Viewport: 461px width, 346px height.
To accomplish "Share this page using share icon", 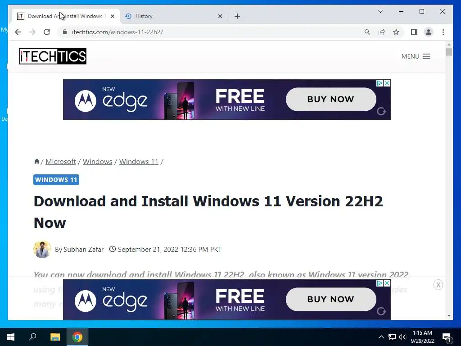I will (382, 32).
